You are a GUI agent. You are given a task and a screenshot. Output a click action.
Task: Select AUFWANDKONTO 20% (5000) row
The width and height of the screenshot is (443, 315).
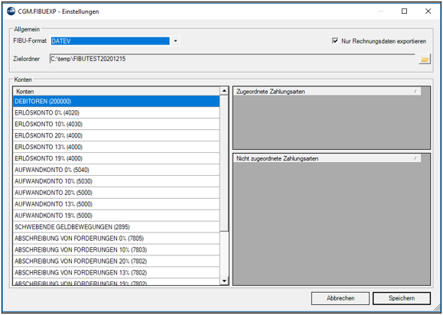coord(116,193)
